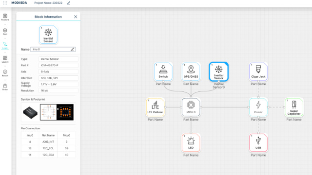This screenshot has height=175, width=312.
Task: Open the Layout step in sidebar
Action: point(5,59)
